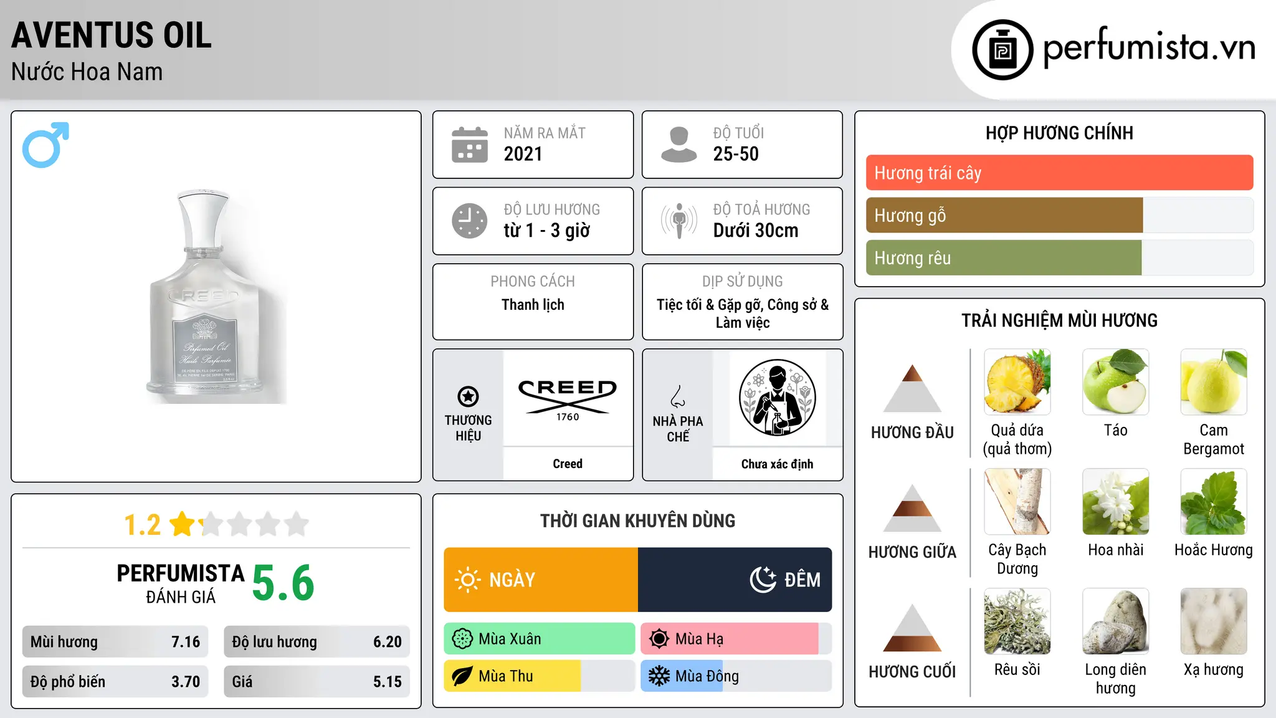Click the person icon beside age range

678,145
